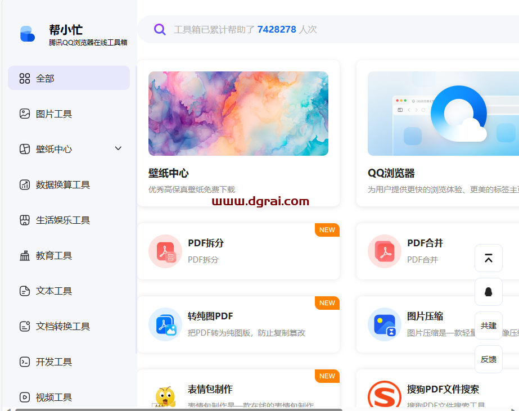
Task: Click the horizontal scrollbar at bottom
Action: (x=179, y=410)
